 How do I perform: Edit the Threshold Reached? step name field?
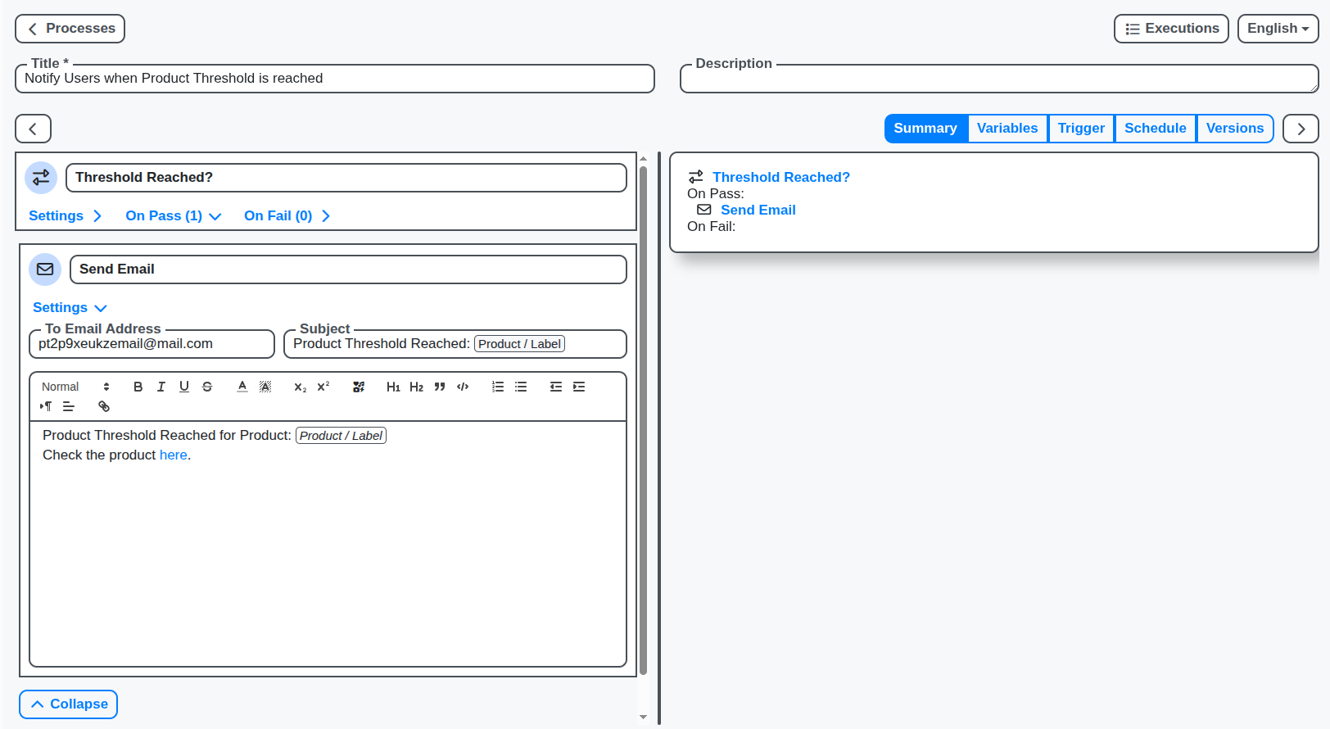[346, 178]
